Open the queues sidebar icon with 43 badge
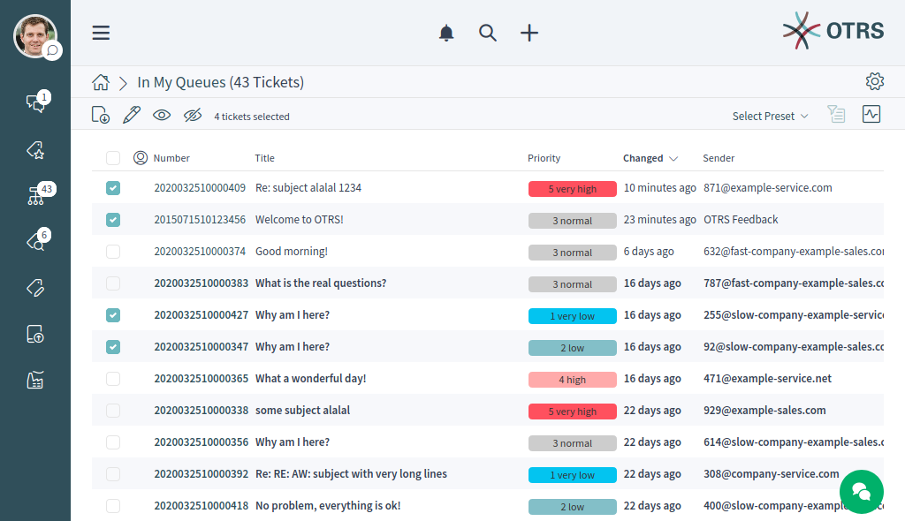The image size is (905, 521). coord(35,196)
